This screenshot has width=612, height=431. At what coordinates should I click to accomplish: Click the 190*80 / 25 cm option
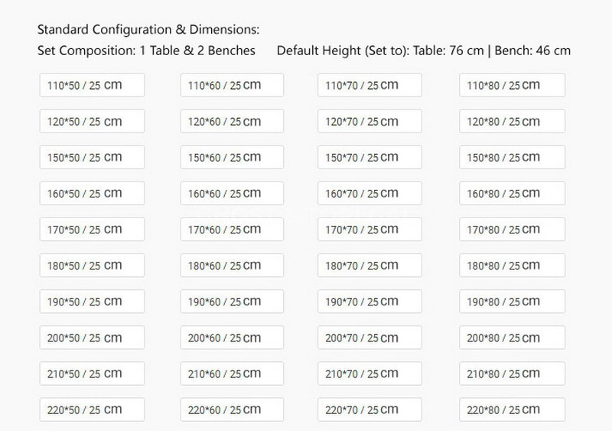tap(512, 301)
